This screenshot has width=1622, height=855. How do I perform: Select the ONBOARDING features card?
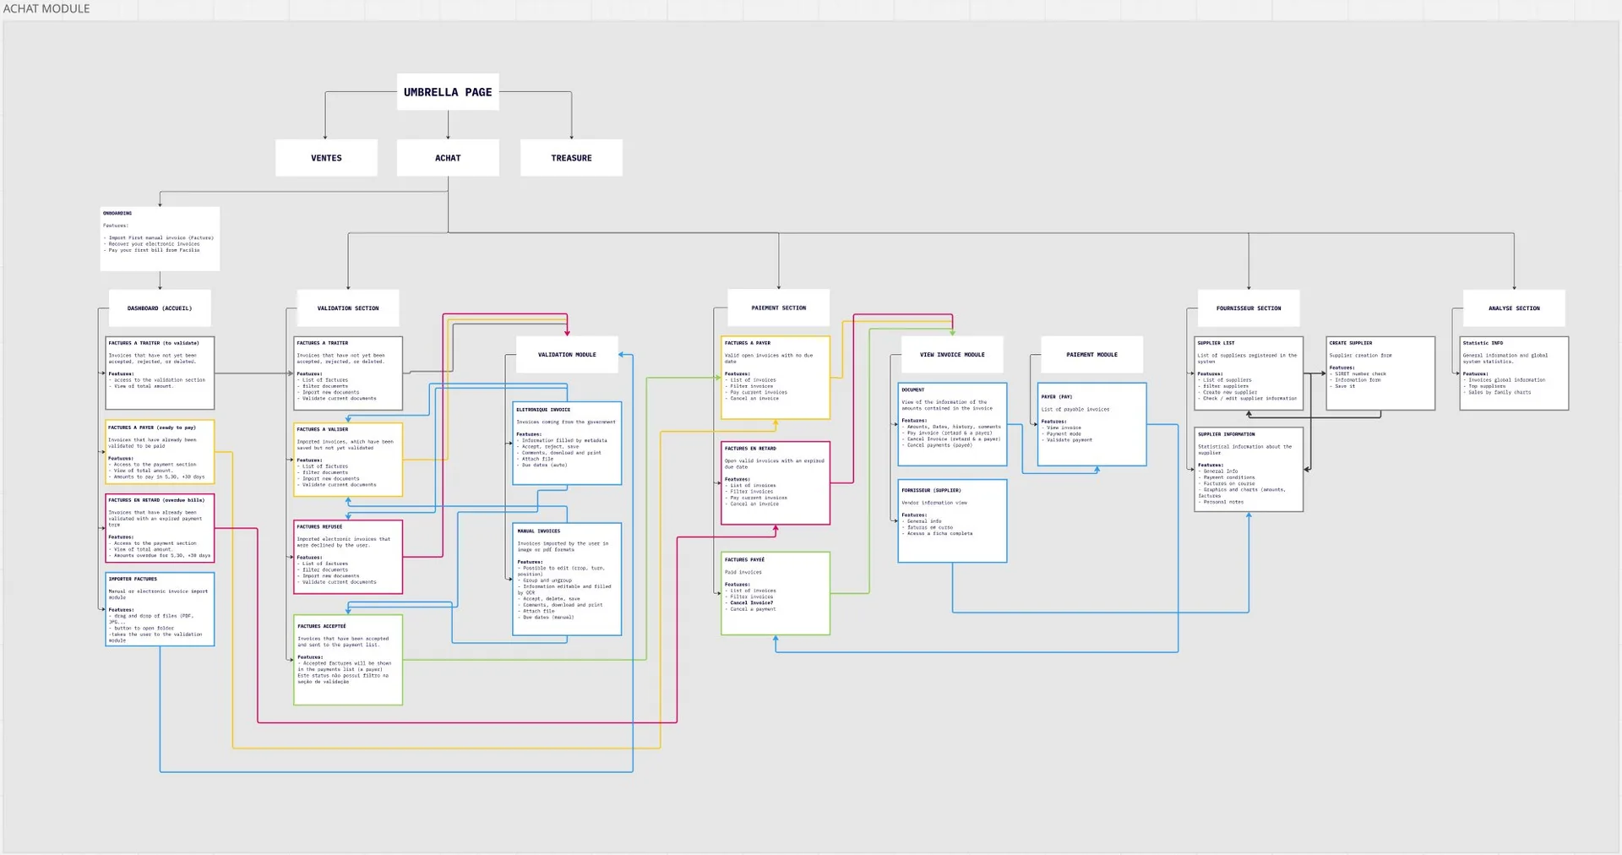click(160, 238)
